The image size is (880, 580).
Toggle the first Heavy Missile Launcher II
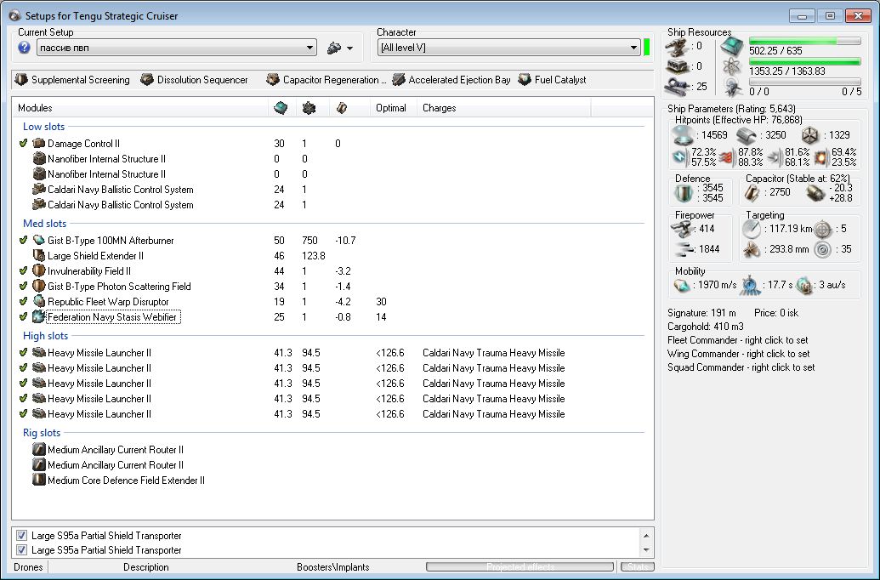point(23,353)
